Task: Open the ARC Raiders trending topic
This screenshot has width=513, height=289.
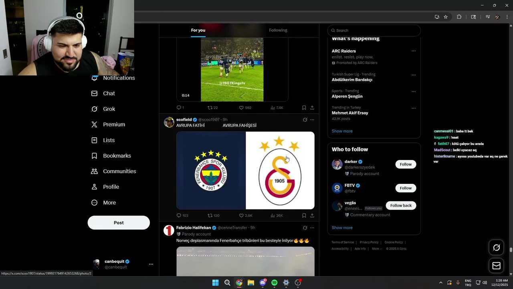Action: pos(344,51)
